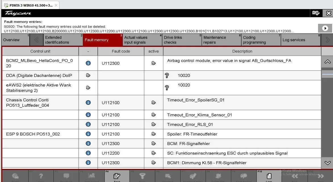Click the F2 Feedback speech bubble button
The width and height of the screenshot is (333, 182).
[66, 176]
